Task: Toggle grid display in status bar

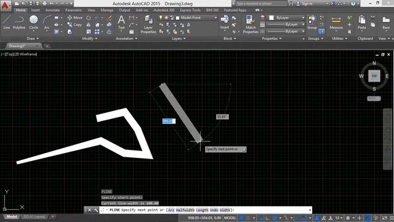Action: click(241, 218)
